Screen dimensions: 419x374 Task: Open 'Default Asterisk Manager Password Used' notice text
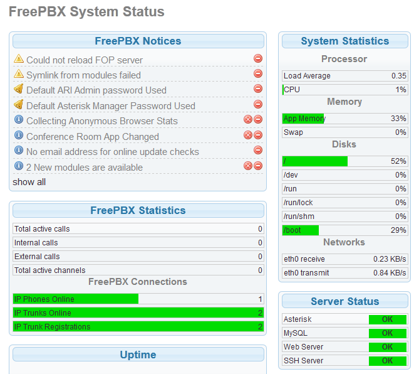[x=111, y=106]
